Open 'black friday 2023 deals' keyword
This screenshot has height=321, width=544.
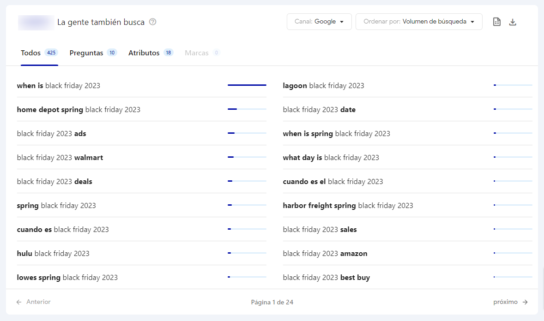pyautogui.click(x=55, y=181)
